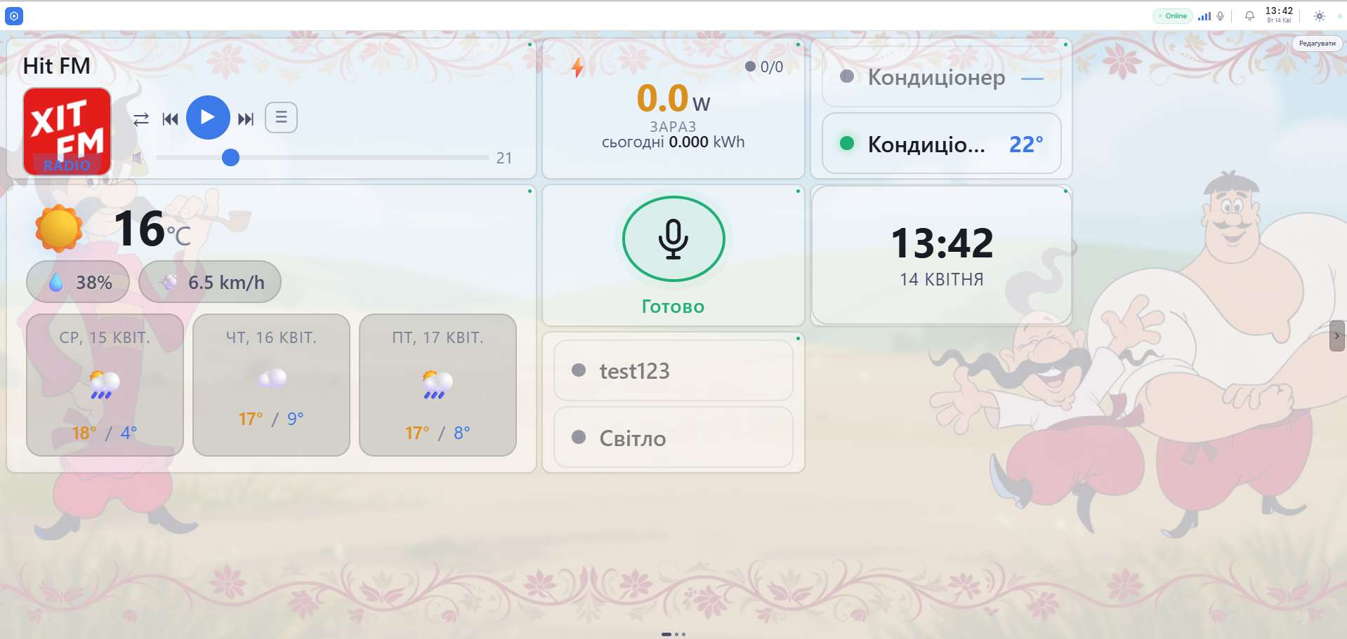
Task: Click the radio volume slider
Action: click(x=322, y=158)
